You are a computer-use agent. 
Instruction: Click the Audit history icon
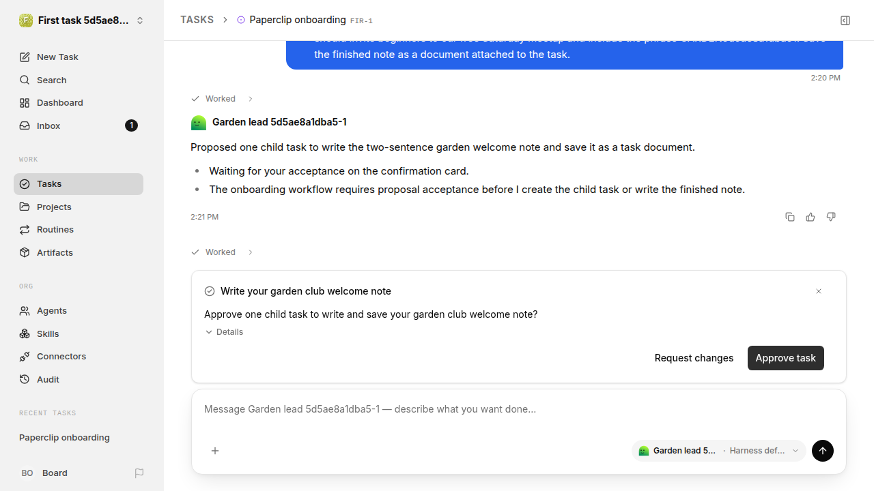25,379
